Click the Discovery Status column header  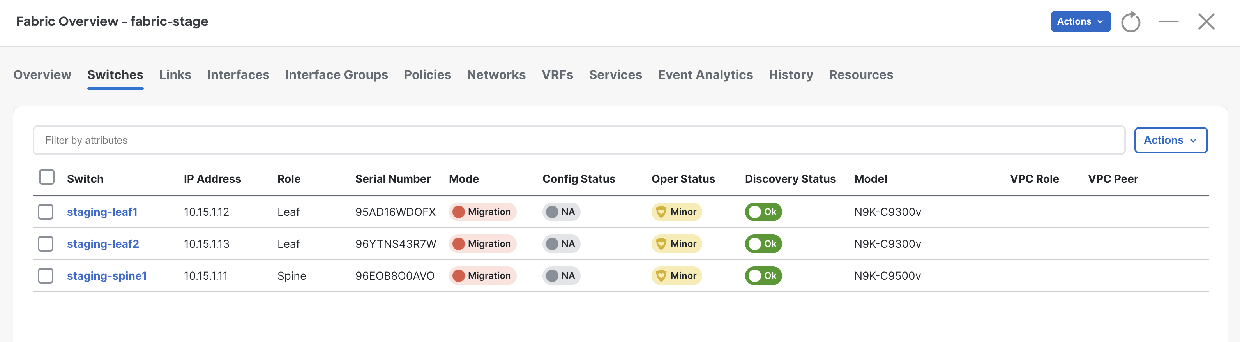[x=790, y=179]
